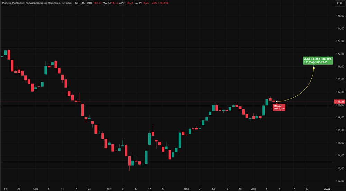Screen dimensions: 346x191
Task: Click the Сен label on time axis
Action: coord(35,189)
